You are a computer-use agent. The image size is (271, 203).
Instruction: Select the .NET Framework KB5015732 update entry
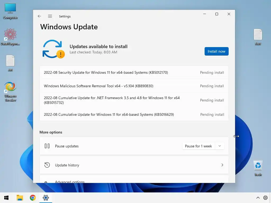pyautogui.click(x=134, y=100)
